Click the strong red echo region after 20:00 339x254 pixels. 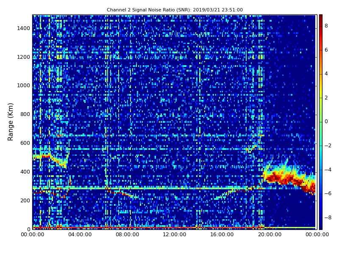290,178
